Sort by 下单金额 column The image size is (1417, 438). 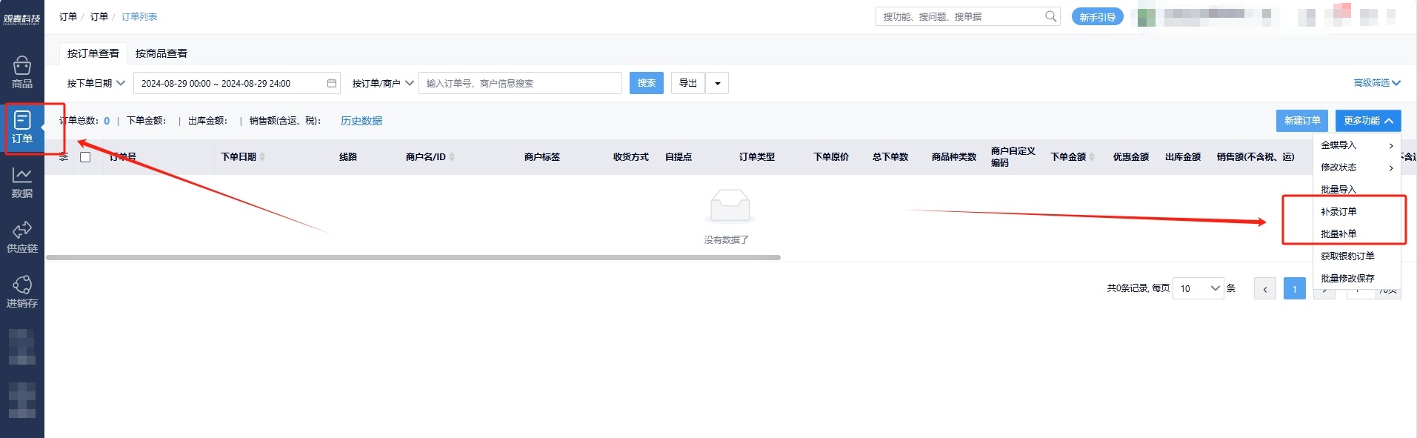click(1092, 157)
